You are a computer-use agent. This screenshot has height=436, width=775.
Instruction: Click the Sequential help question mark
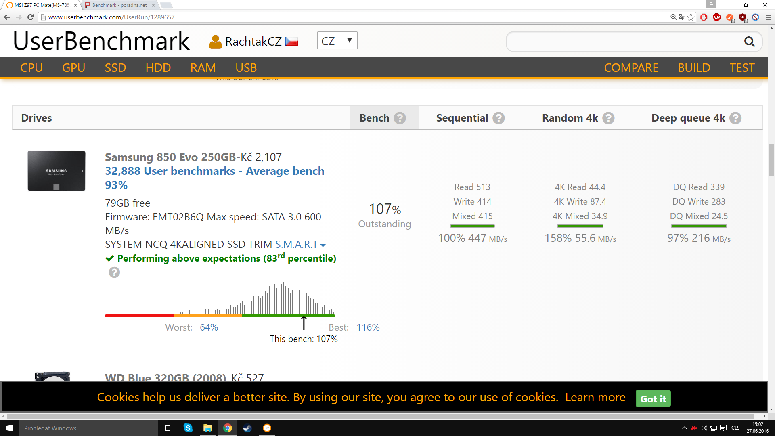(x=499, y=118)
